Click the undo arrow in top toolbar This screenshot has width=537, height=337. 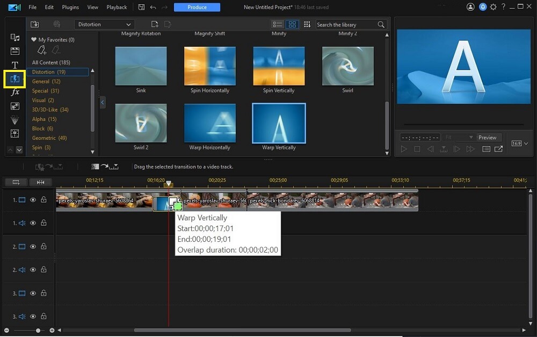154,8
